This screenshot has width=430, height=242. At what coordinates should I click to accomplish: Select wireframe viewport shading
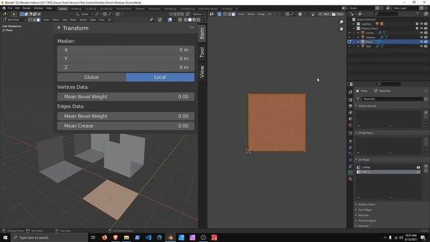coord(185,19)
